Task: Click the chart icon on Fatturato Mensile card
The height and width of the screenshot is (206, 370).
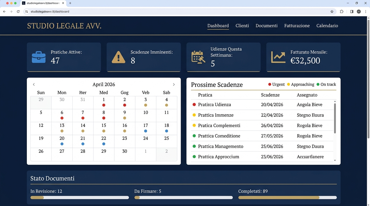Action: click(x=278, y=57)
